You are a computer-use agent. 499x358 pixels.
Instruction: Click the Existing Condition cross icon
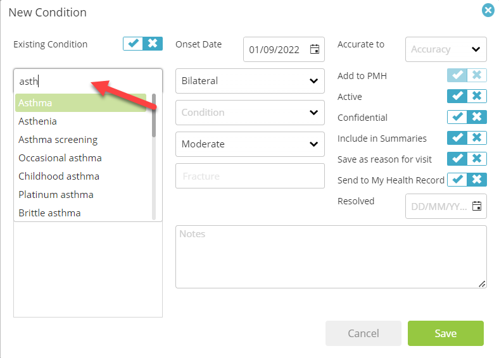tap(153, 44)
